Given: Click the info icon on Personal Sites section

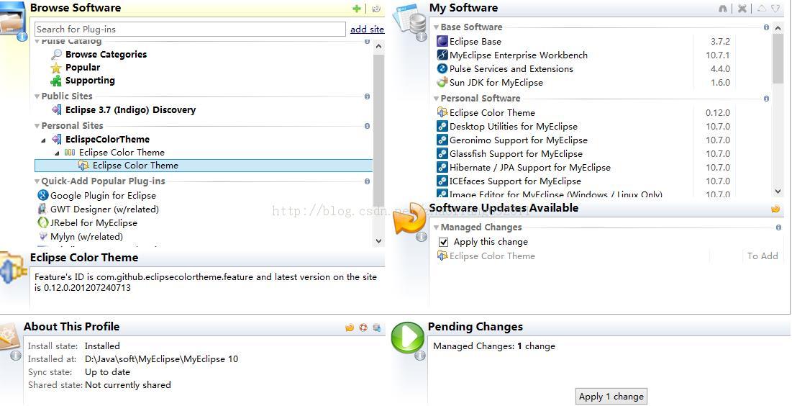Looking at the screenshot, I should 367,126.
